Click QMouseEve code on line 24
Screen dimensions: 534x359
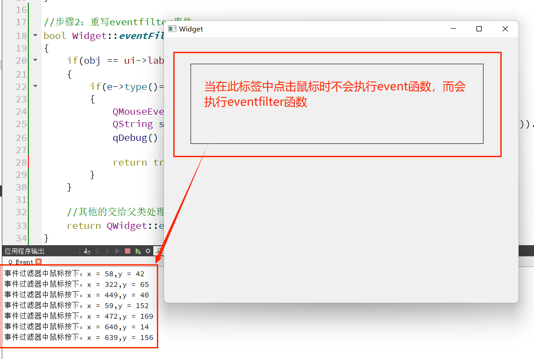tap(139, 112)
